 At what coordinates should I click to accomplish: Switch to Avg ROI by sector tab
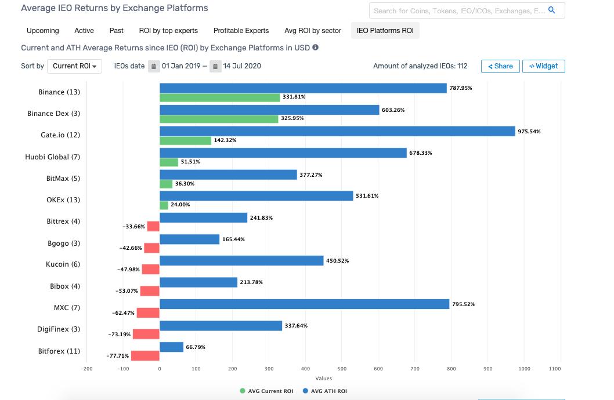pos(313,31)
